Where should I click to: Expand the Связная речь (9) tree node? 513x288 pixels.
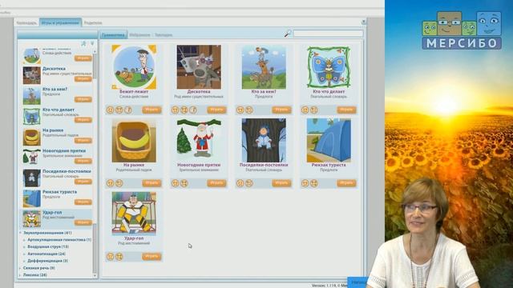tap(20, 268)
